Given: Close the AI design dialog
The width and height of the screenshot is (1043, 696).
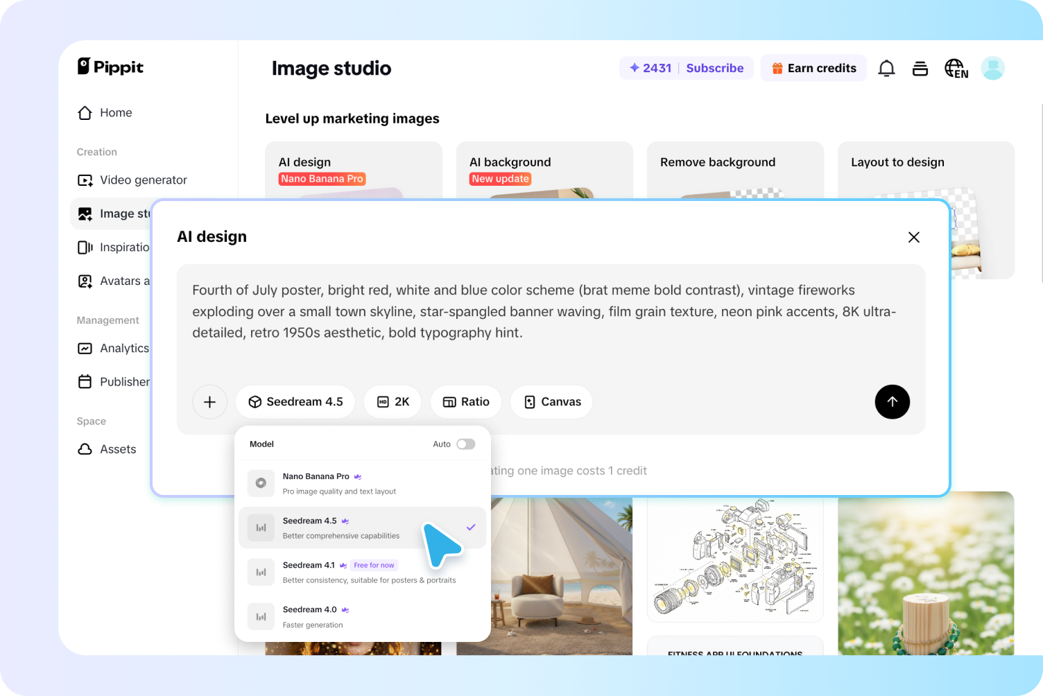Looking at the screenshot, I should coord(913,237).
